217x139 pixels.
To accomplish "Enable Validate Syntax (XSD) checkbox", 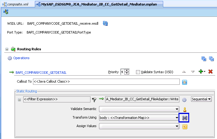I will pos(138,72).
